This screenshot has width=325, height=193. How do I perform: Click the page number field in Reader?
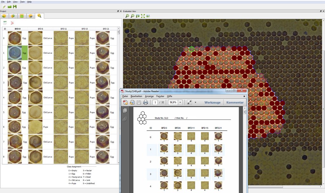156,102
